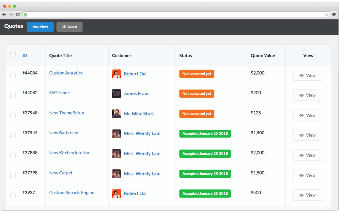Image resolution: width=339 pixels, height=212 pixels.
Task: Click the Quotes page heading
Action: (x=13, y=26)
